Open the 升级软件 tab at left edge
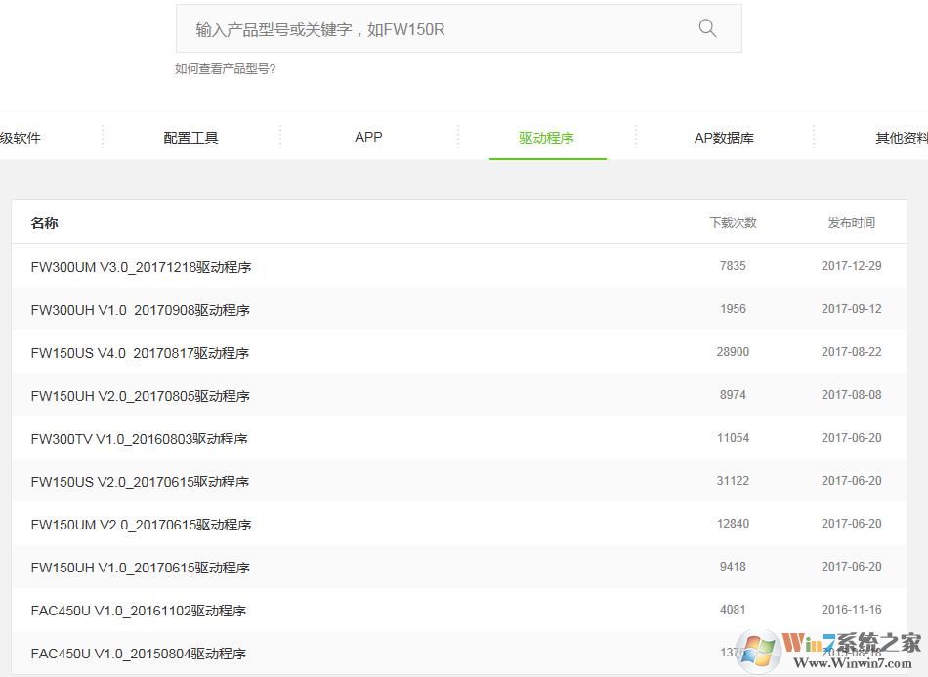Image resolution: width=928 pixels, height=677 pixels. pos(21,138)
